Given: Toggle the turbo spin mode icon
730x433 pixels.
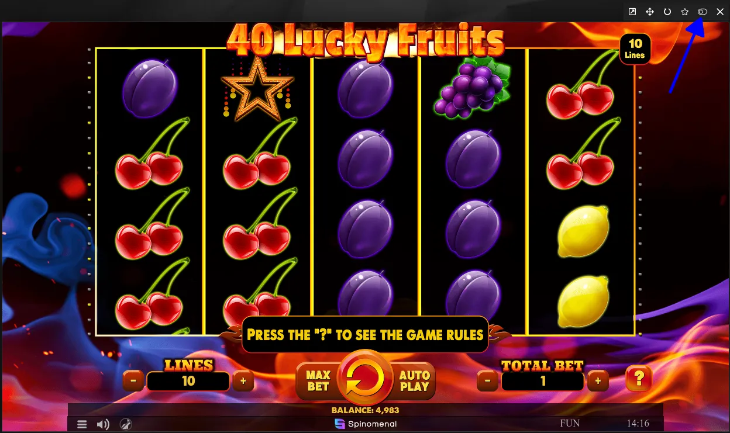Looking at the screenshot, I should [126, 424].
